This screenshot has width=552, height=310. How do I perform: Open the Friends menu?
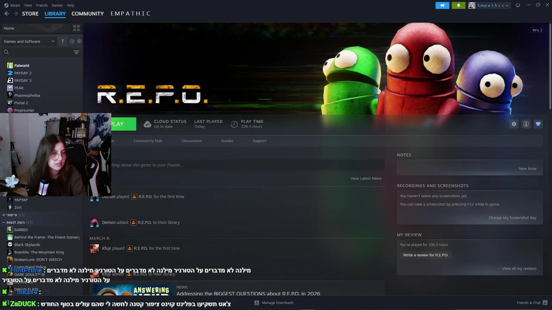[42, 5]
